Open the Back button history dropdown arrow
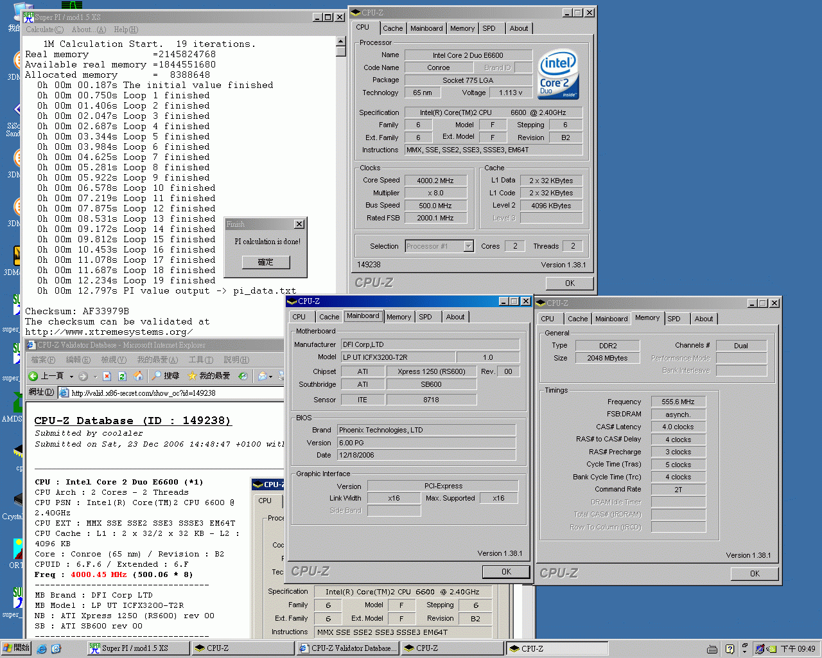Screen dimensions: 822x658 71,377
